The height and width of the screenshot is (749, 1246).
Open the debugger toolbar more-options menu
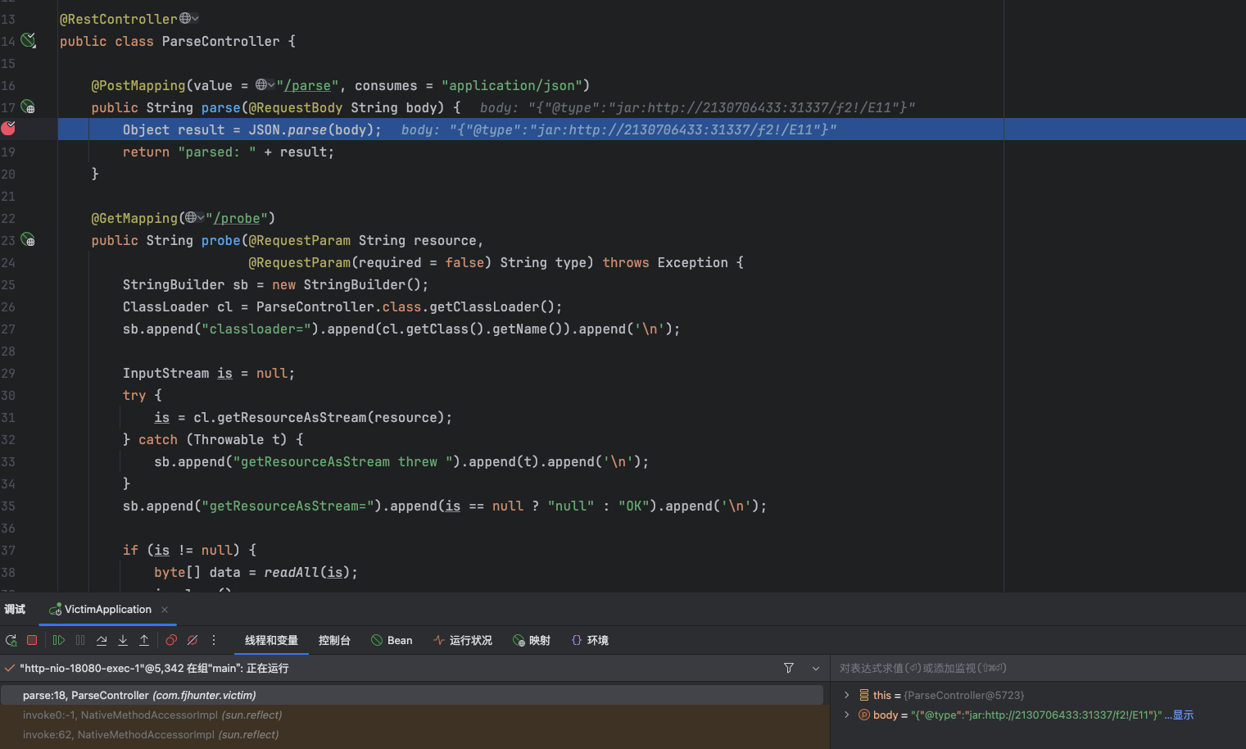214,640
